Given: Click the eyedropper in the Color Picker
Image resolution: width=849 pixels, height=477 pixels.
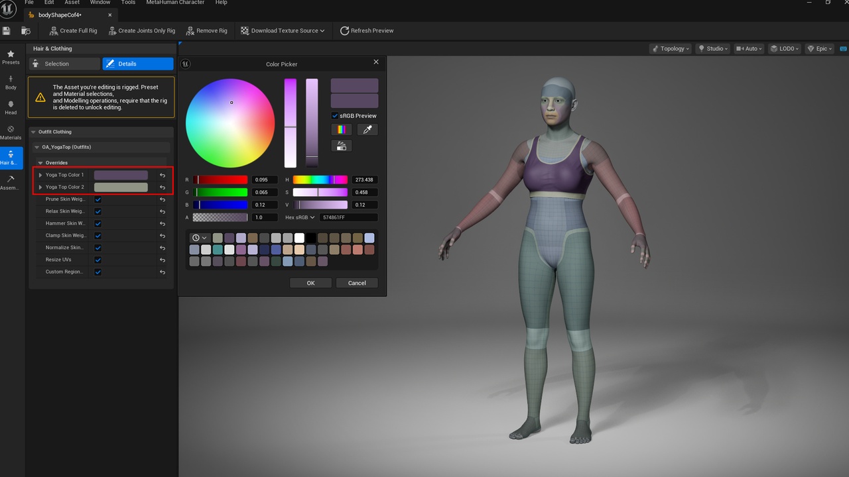Looking at the screenshot, I should (x=367, y=130).
